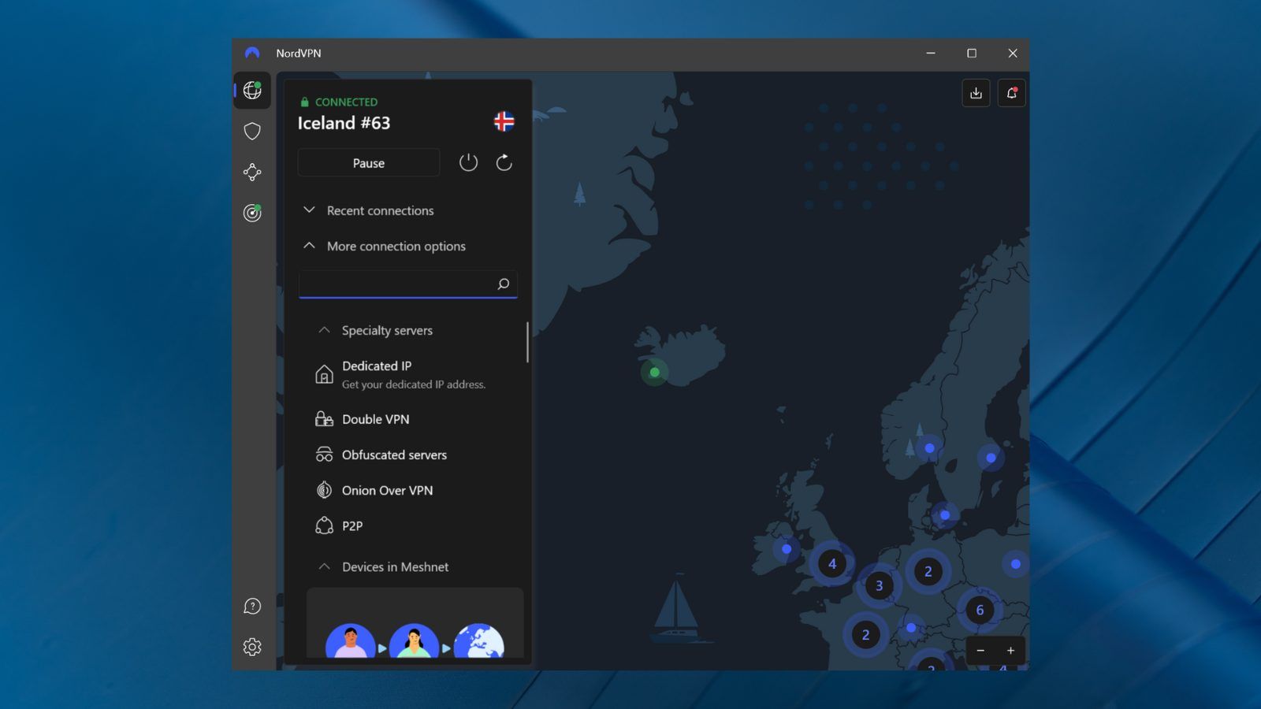Viewport: 1261px width, 709px height.
Task: Click the NordVPN logo in title bar
Action: (x=252, y=53)
